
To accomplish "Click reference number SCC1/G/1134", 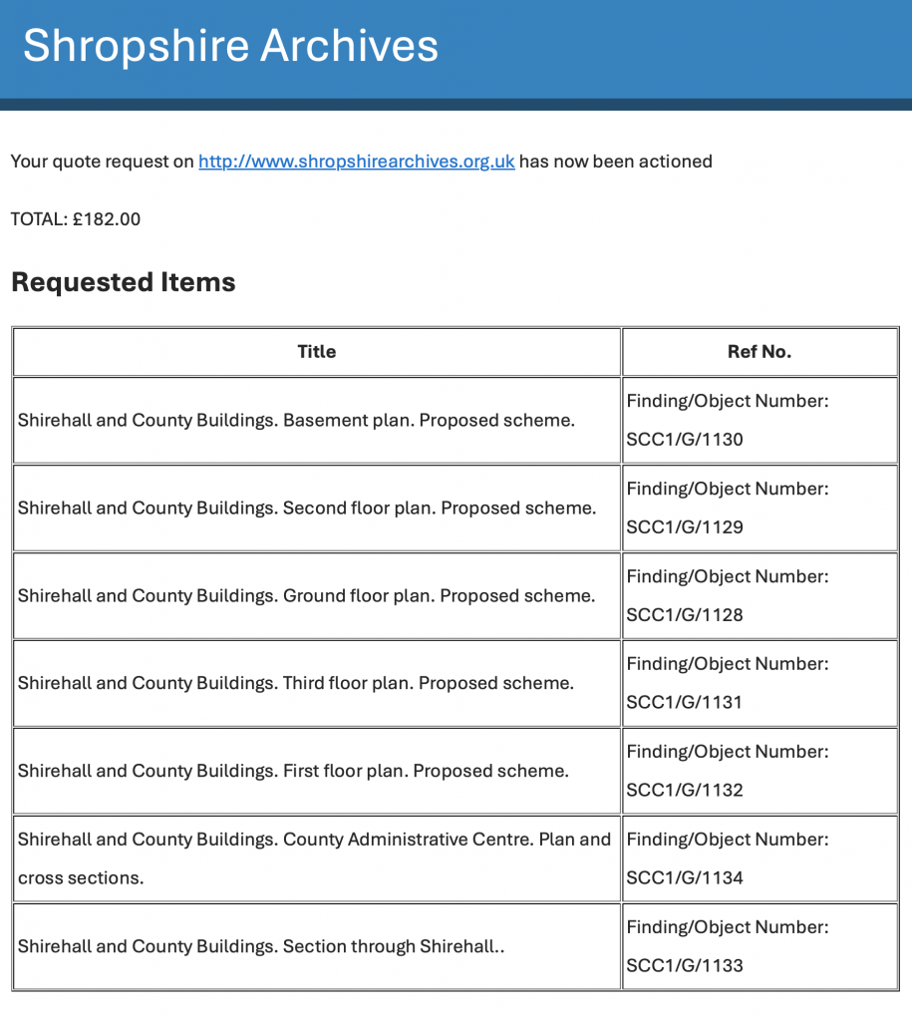I will [x=685, y=878].
